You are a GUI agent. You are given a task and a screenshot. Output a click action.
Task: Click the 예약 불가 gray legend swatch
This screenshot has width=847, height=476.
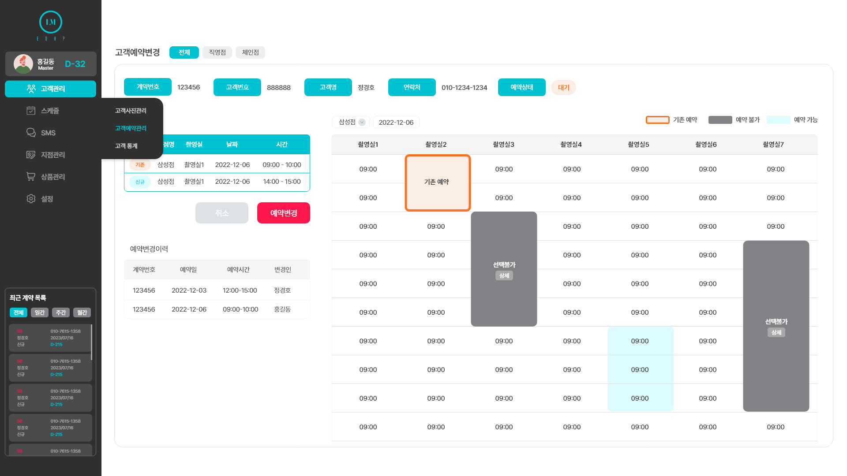click(720, 120)
